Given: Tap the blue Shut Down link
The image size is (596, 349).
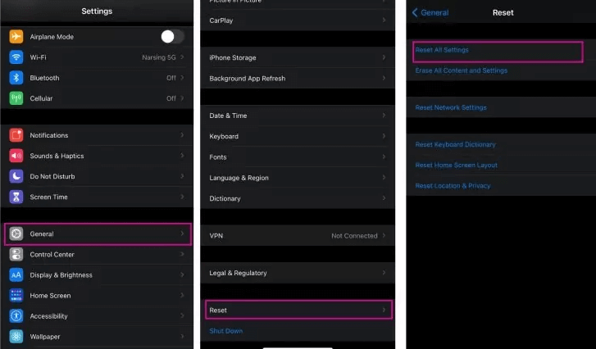Looking at the screenshot, I should point(226,331).
